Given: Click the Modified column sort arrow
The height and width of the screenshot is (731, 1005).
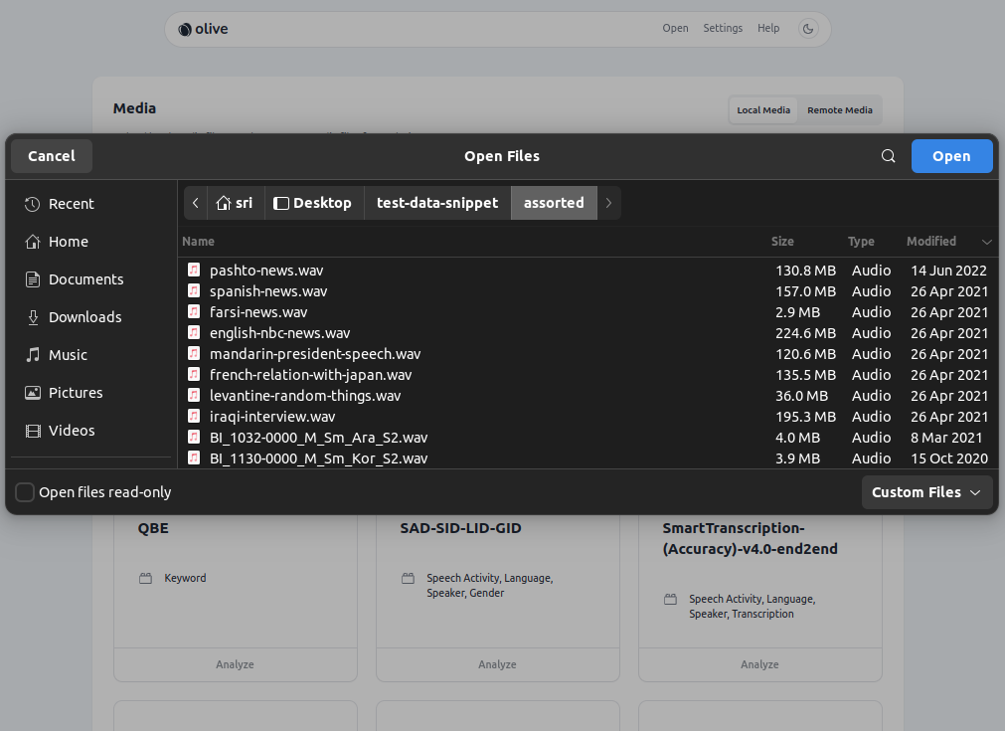Looking at the screenshot, I should coord(986,242).
